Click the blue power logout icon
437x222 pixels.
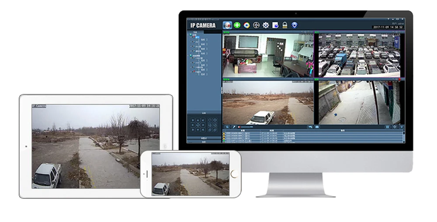(295, 25)
